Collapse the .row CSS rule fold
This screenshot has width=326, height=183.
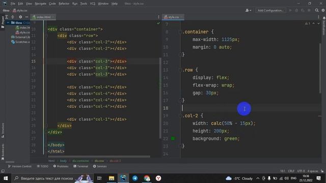click(x=180, y=70)
